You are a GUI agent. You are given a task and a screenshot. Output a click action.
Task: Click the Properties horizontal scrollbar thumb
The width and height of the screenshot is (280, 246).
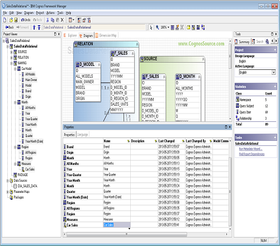tap(127, 234)
